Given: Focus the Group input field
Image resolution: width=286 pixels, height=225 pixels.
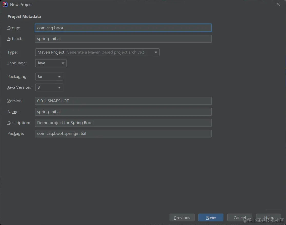Looking at the screenshot, I should [123, 28].
